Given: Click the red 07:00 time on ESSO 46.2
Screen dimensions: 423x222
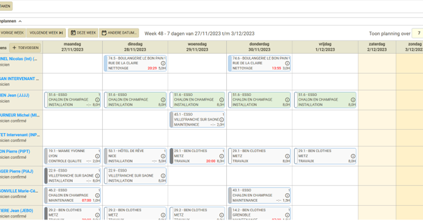Looking at the screenshot, I should pos(87,201).
